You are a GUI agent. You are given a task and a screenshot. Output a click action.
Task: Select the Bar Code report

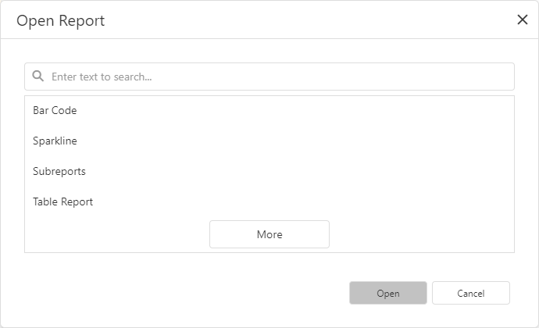[x=55, y=111]
